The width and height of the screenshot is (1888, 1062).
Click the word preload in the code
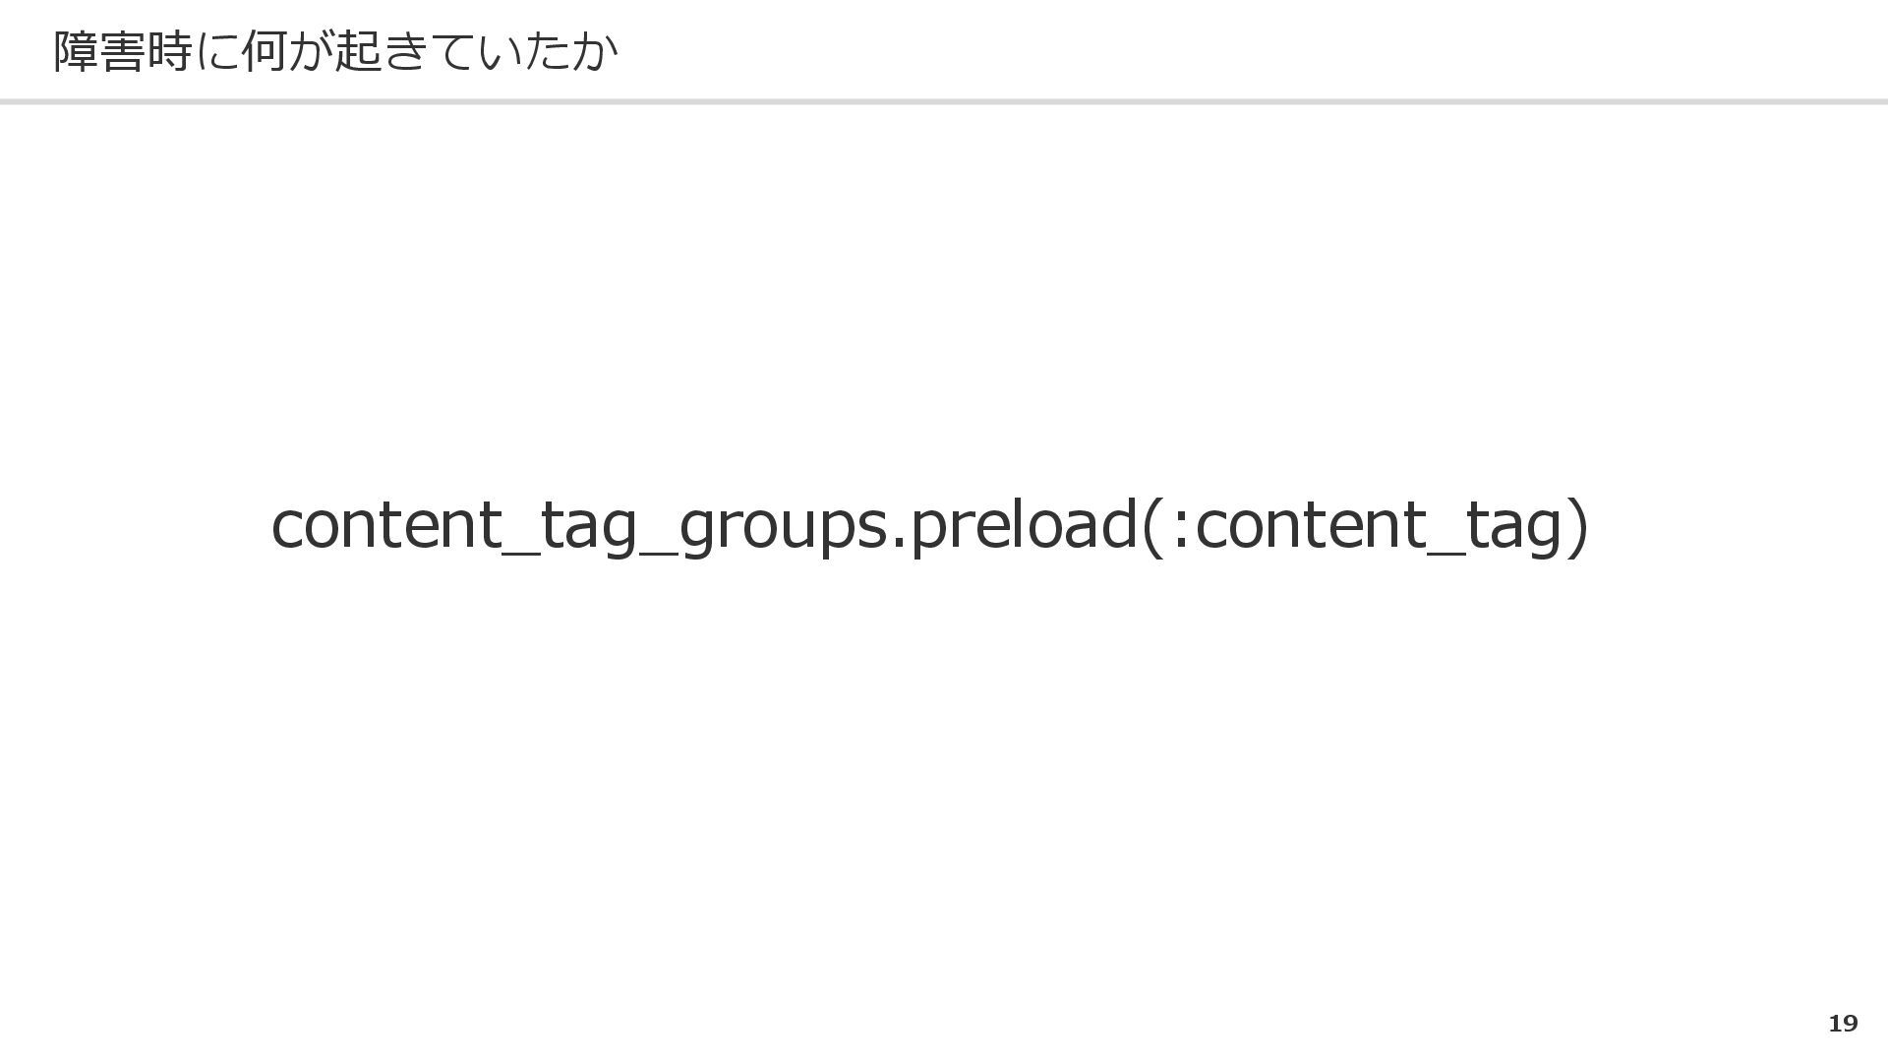point(1025,526)
